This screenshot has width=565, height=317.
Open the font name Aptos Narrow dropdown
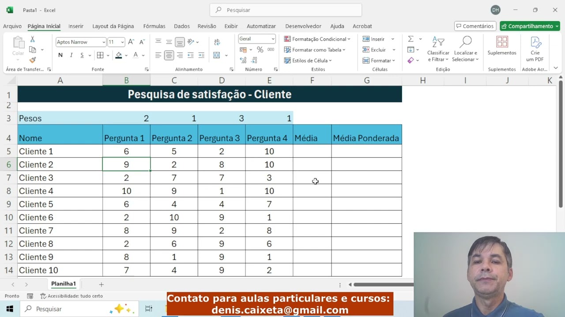click(x=104, y=42)
